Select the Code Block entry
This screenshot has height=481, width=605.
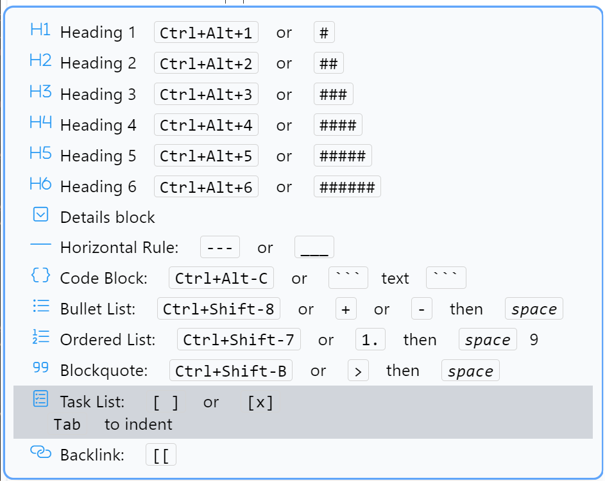click(303, 278)
